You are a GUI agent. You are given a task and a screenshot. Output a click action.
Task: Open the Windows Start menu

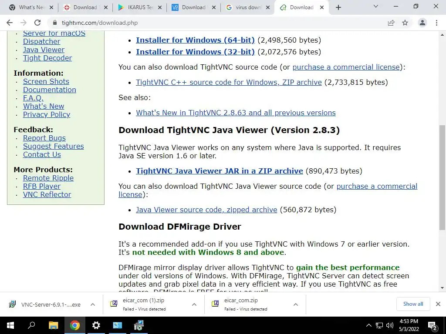tap(10, 325)
